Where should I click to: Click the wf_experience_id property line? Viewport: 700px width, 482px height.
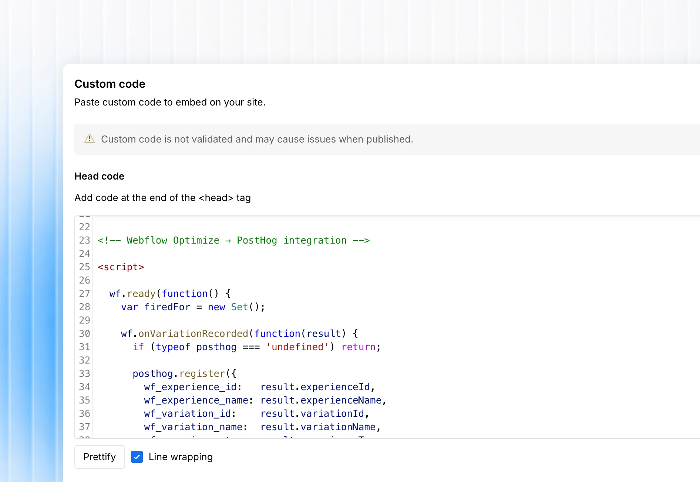260,387
